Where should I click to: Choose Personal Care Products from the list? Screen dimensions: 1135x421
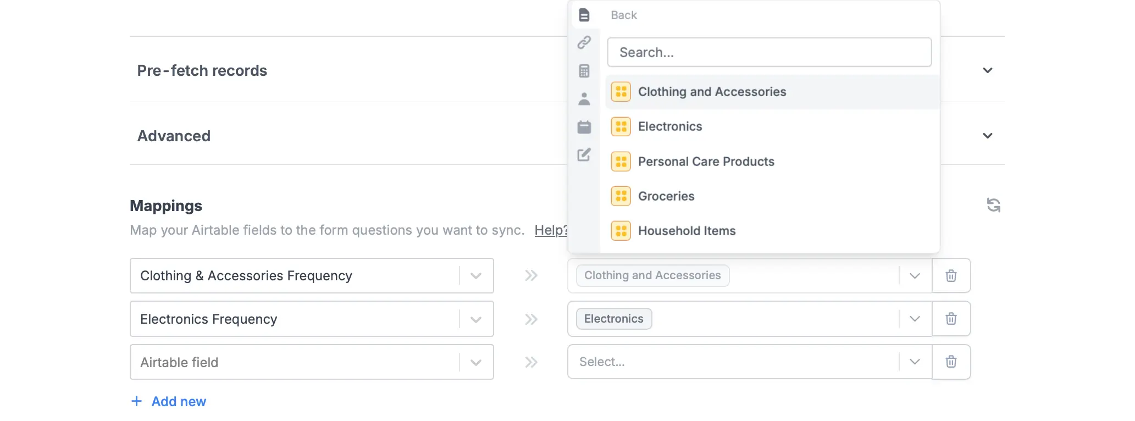pos(772,162)
